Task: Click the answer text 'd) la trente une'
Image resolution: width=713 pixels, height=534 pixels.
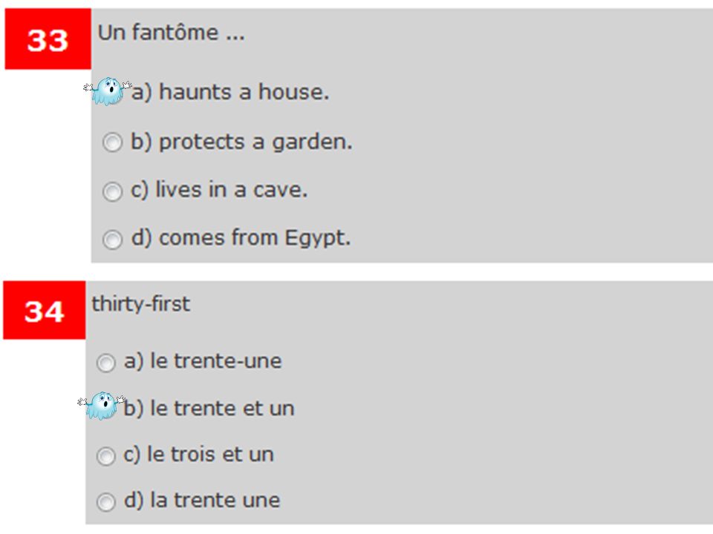Action: 202,501
